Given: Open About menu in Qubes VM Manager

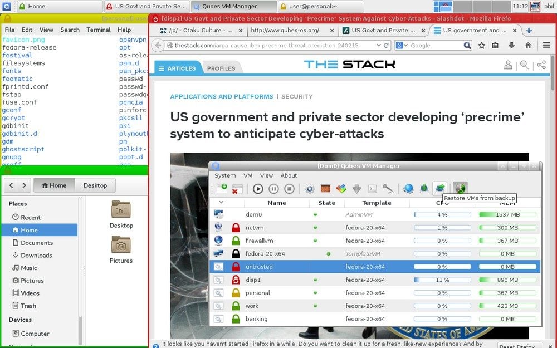Looking at the screenshot, I should point(289,175).
